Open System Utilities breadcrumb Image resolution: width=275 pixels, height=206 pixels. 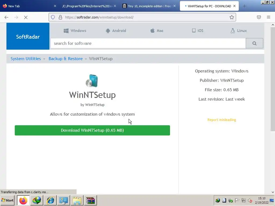(26, 59)
